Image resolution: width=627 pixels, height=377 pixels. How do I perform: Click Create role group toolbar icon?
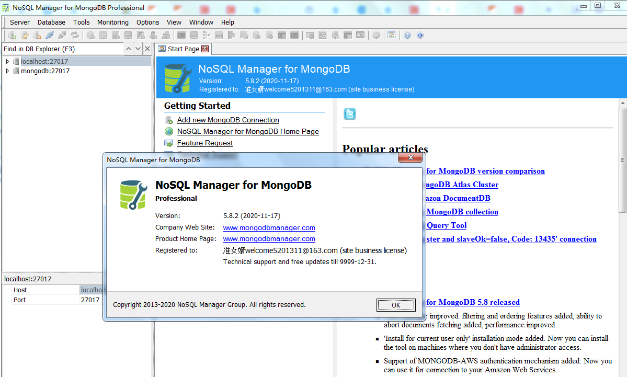[166, 36]
